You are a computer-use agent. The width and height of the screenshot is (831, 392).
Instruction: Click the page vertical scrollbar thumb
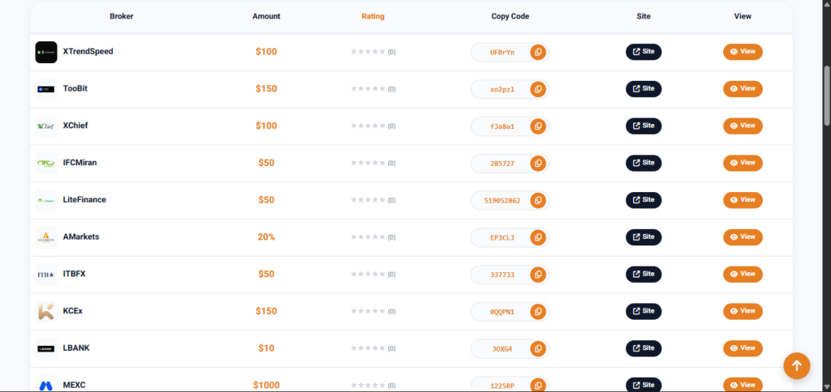tap(827, 96)
